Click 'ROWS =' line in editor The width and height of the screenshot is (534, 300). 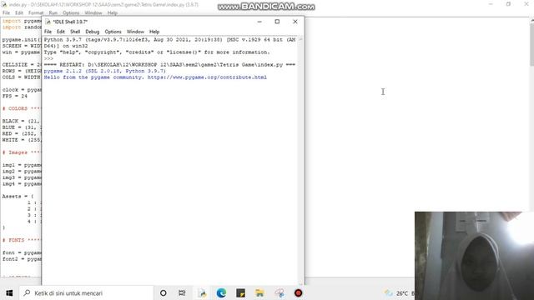(21, 71)
